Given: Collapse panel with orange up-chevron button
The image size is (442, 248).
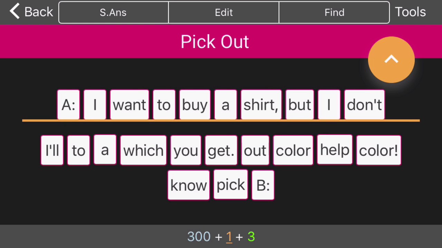Looking at the screenshot, I should point(391,60).
